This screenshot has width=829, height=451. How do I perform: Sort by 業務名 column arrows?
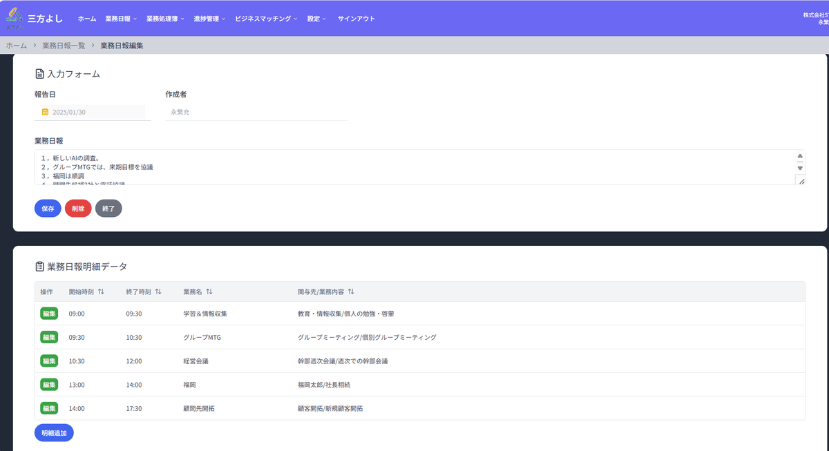[209, 291]
